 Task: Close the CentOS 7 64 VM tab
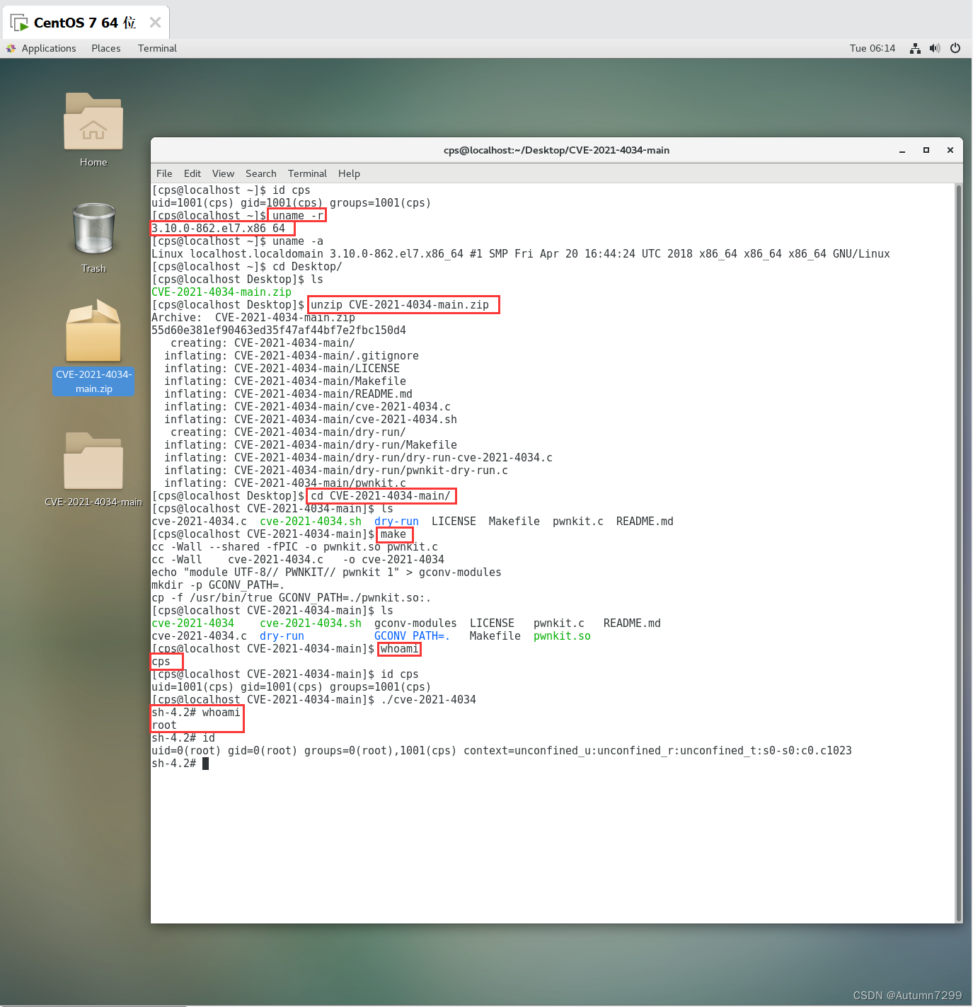pyautogui.click(x=155, y=23)
